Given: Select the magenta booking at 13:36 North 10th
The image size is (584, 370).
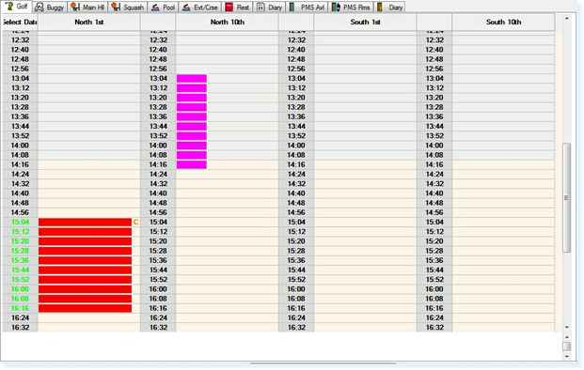Looking at the screenshot, I should pos(192,116).
